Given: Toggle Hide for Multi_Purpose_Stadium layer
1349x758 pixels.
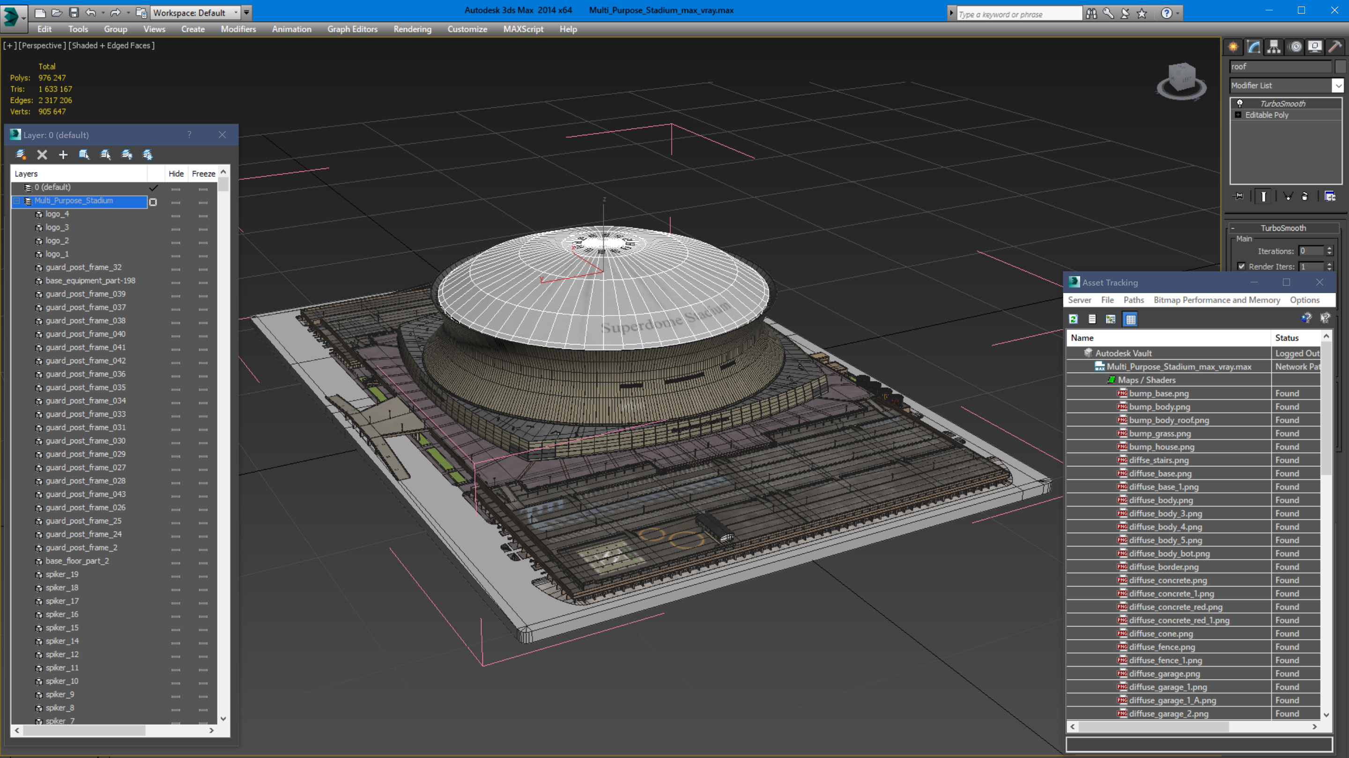Looking at the screenshot, I should coord(176,202).
